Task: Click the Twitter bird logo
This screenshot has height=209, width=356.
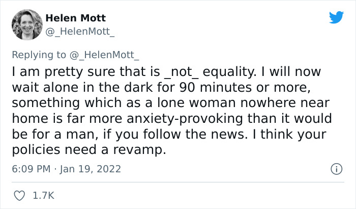Action: (336, 18)
